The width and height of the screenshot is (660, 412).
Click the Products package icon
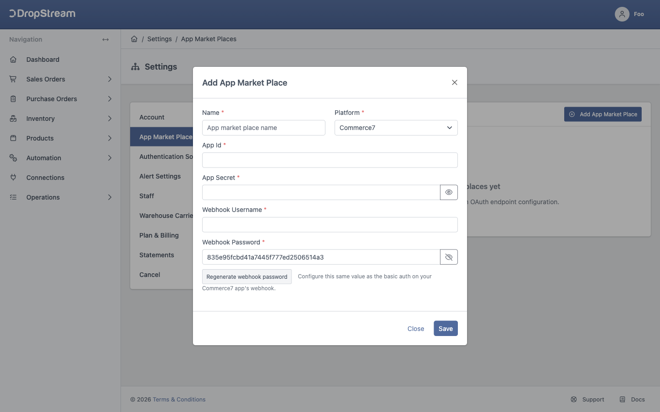pyautogui.click(x=13, y=138)
